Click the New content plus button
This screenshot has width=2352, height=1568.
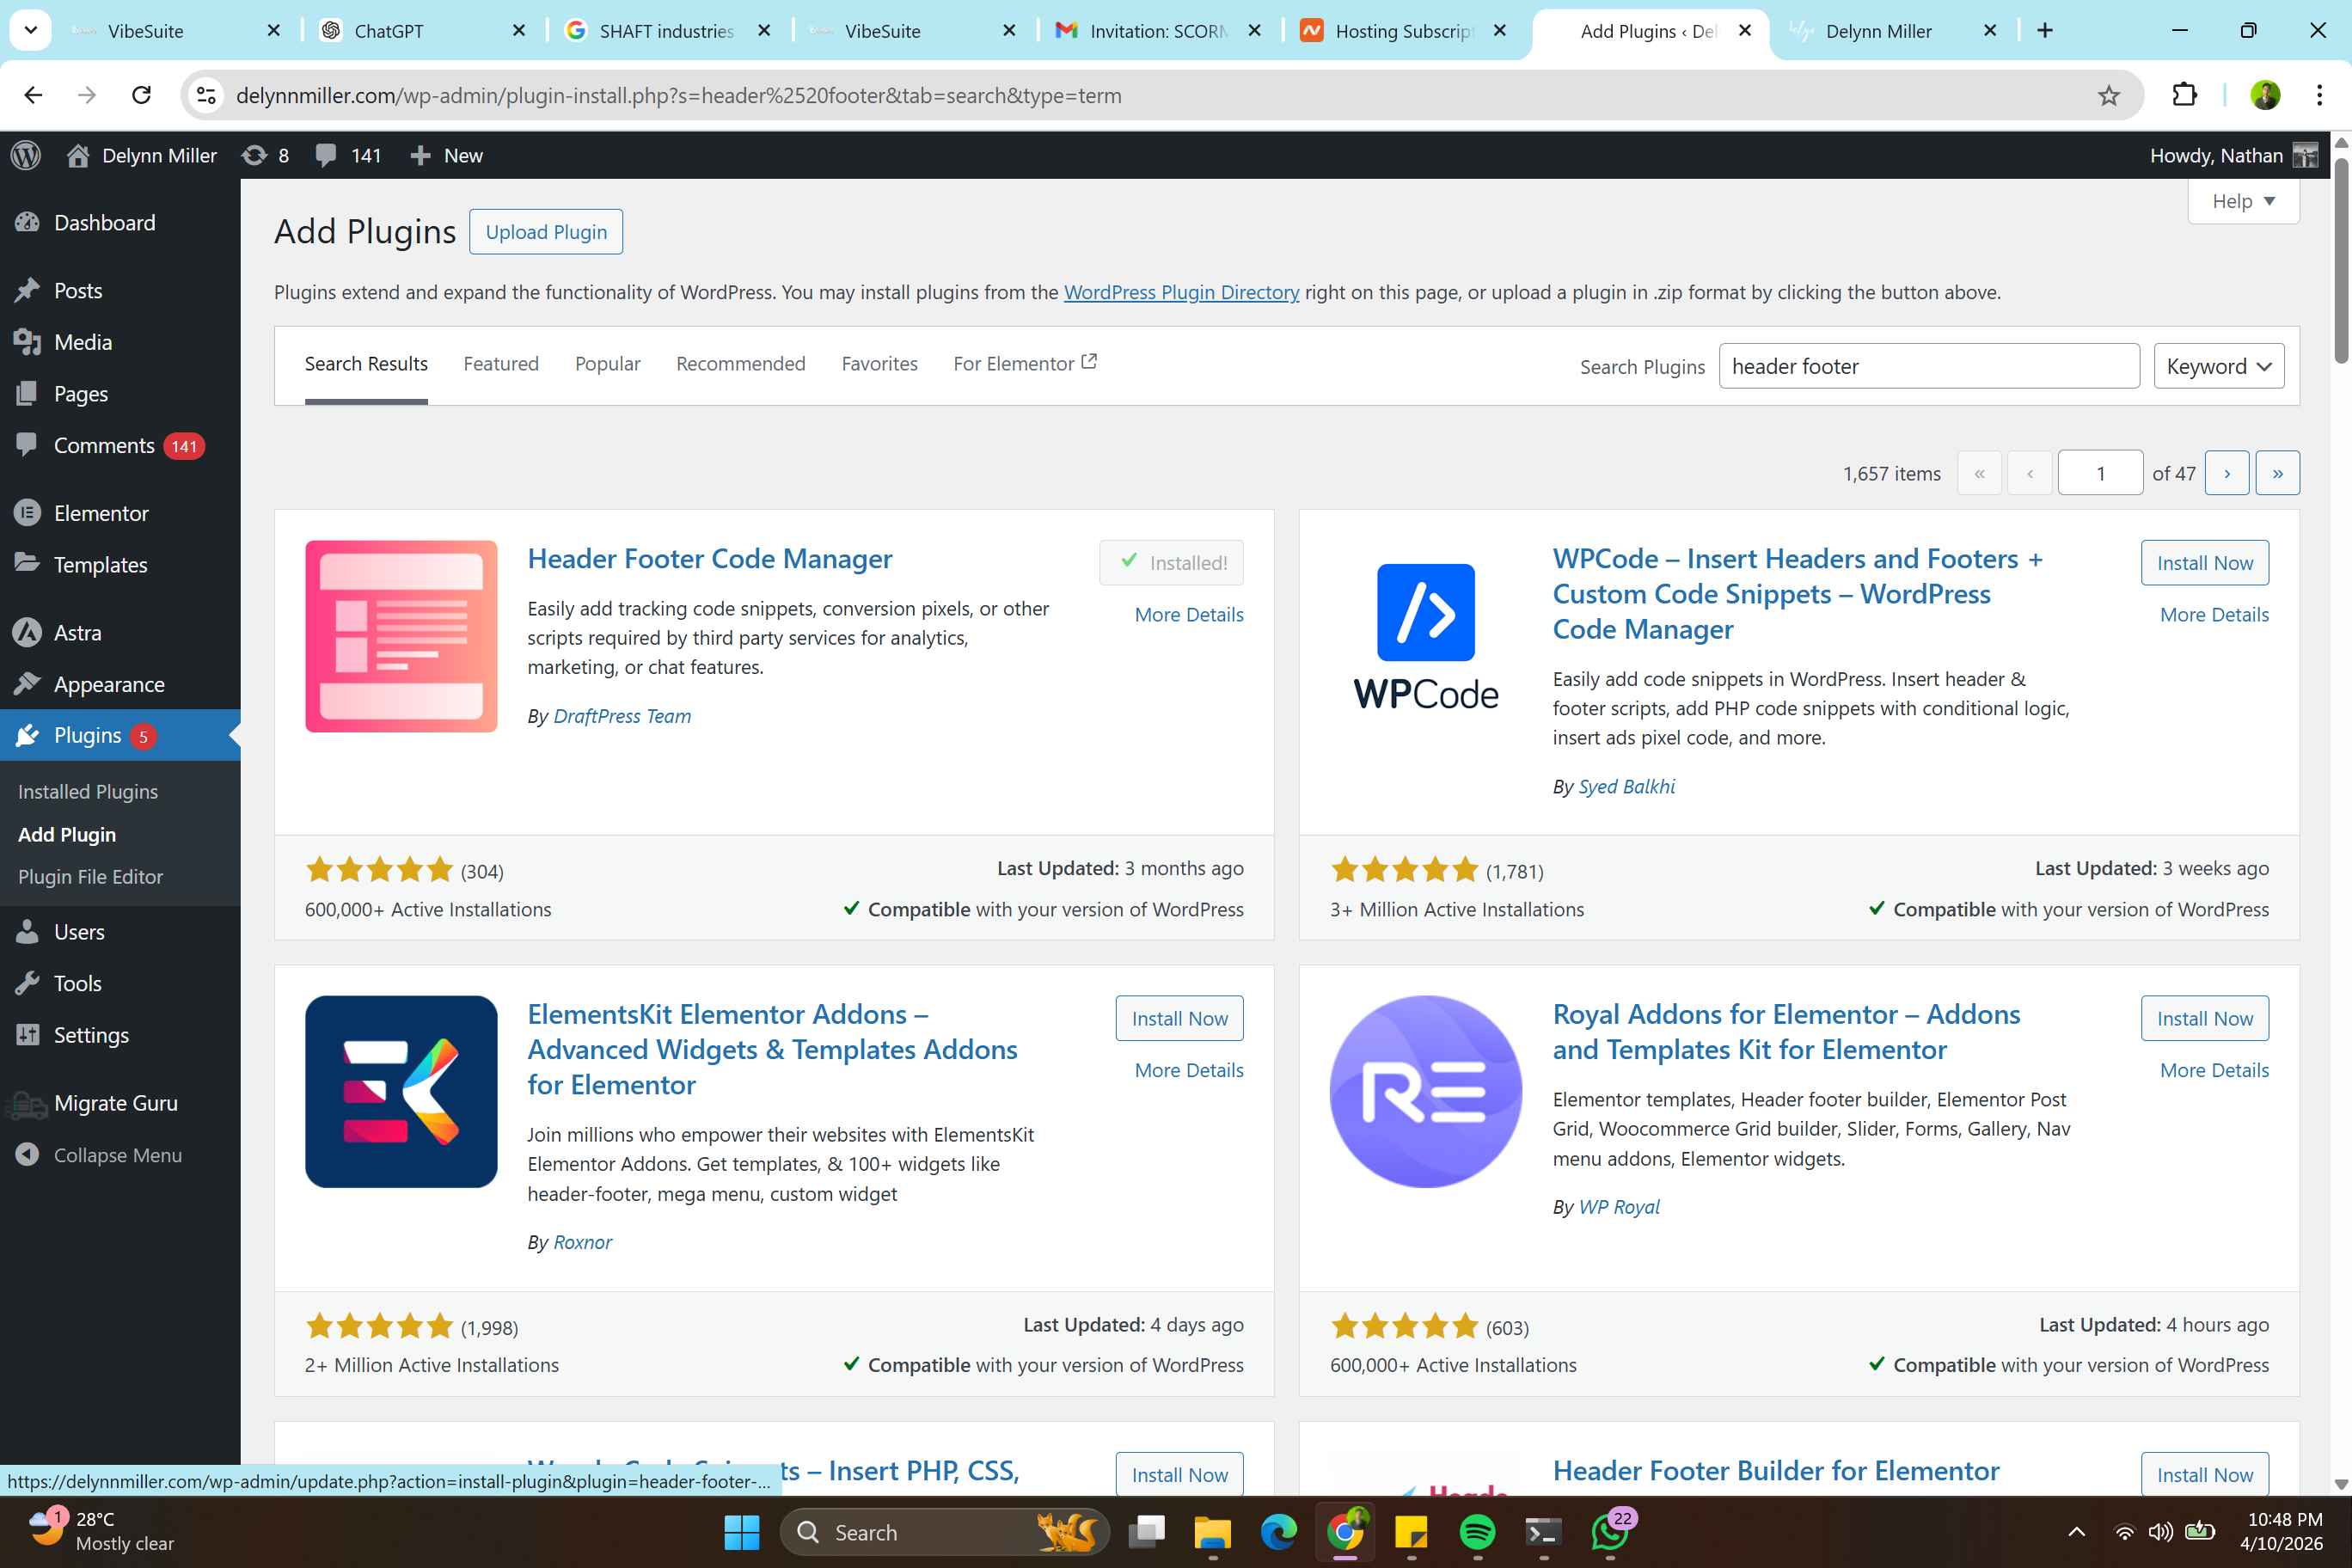click(446, 155)
